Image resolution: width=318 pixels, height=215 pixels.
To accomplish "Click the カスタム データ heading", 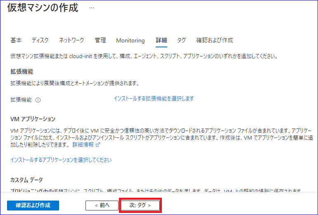I will pyautogui.click(x=26, y=180).
